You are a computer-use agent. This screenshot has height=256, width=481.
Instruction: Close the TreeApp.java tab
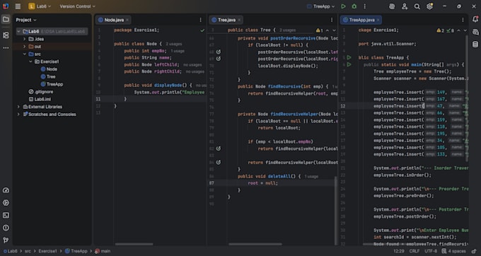pyautogui.click(x=378, y=20)
